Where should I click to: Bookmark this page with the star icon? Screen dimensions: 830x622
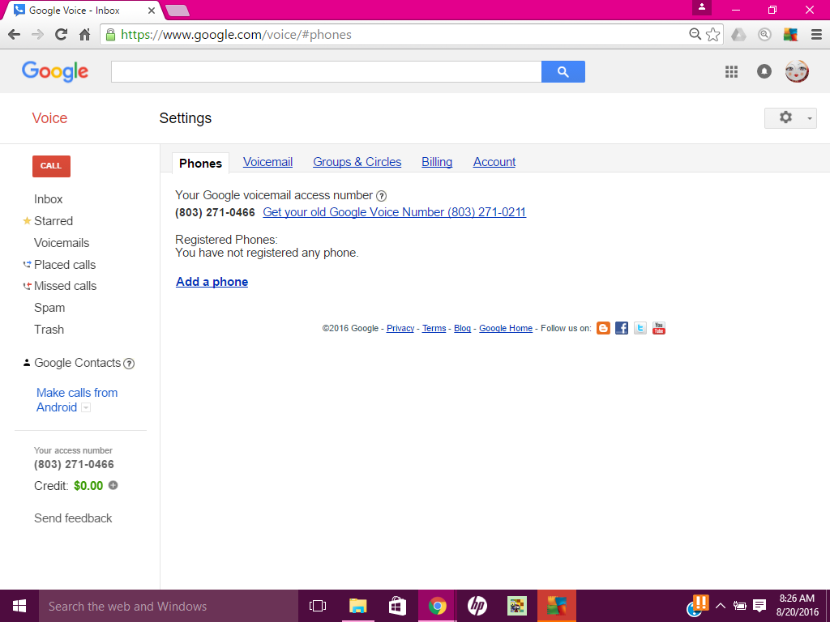(713, 34)
